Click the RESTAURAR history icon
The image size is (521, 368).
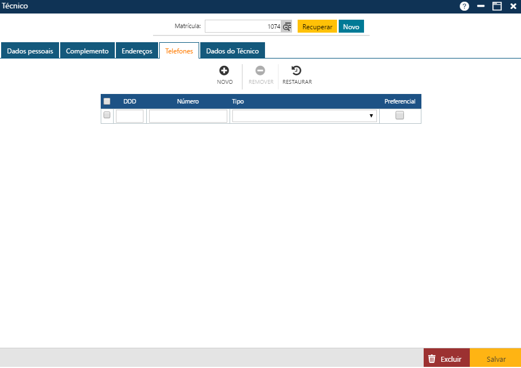coord(297,71)
